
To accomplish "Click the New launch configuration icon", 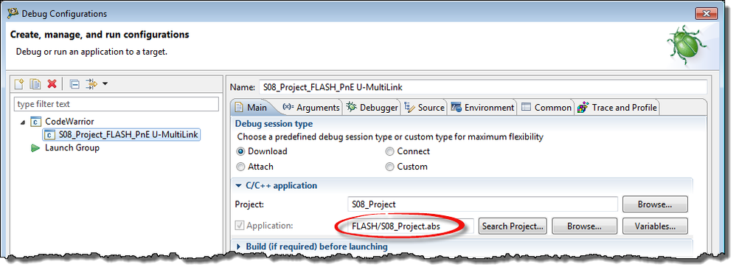I will pyautogui.click(x=18, y=84).
